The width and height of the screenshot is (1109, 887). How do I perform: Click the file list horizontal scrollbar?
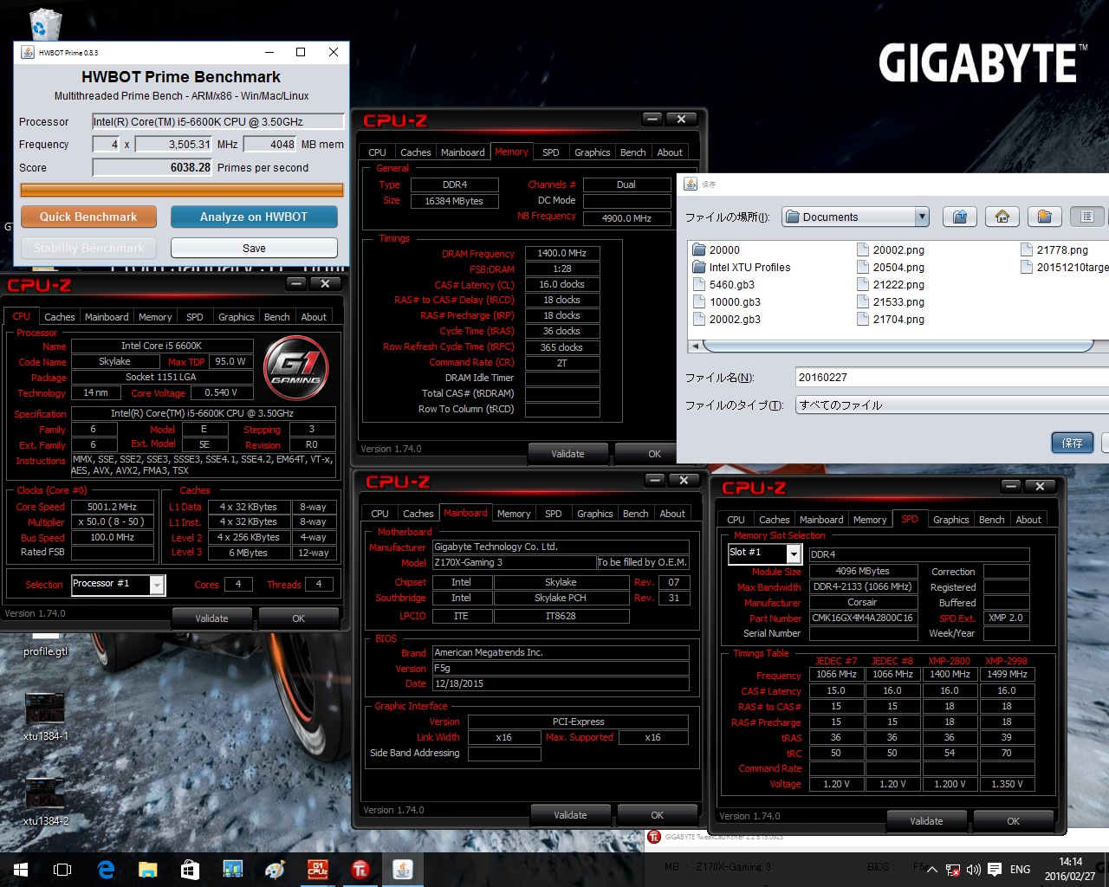(898, 346)
